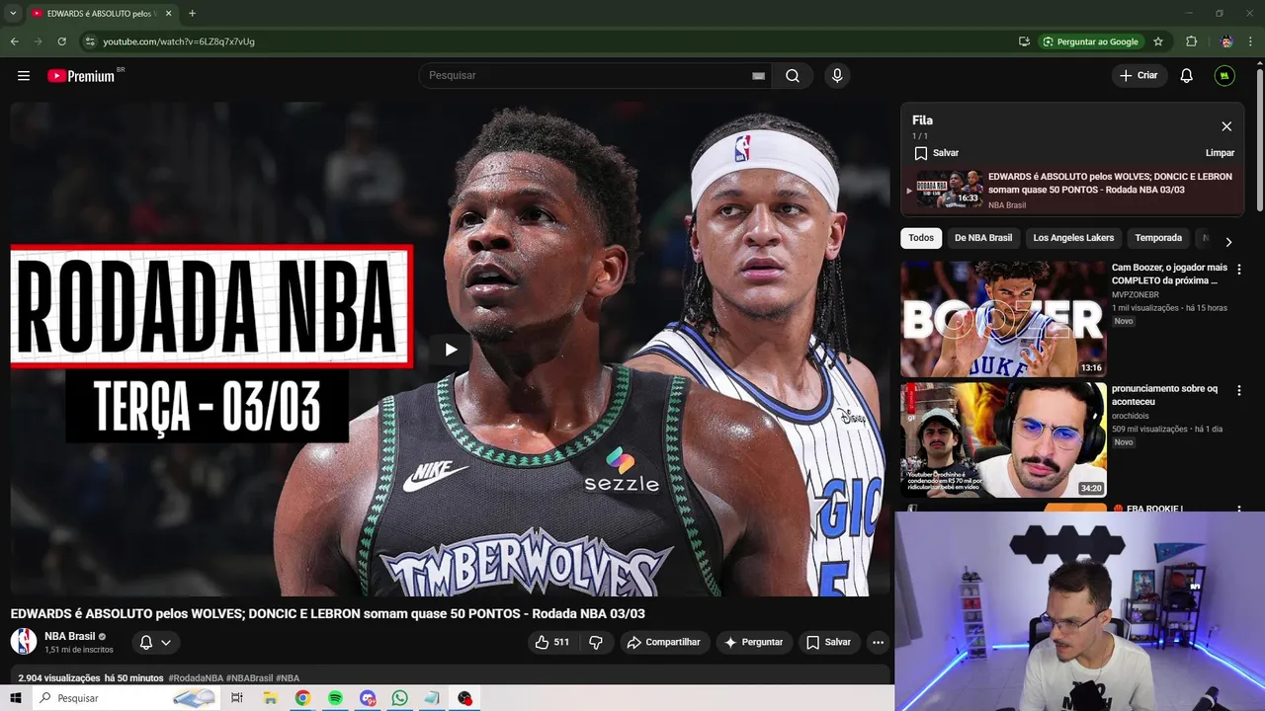Open Cam Boozer video title
This screenshot has height=711, width=1265.
click(x=1169, y=274)
